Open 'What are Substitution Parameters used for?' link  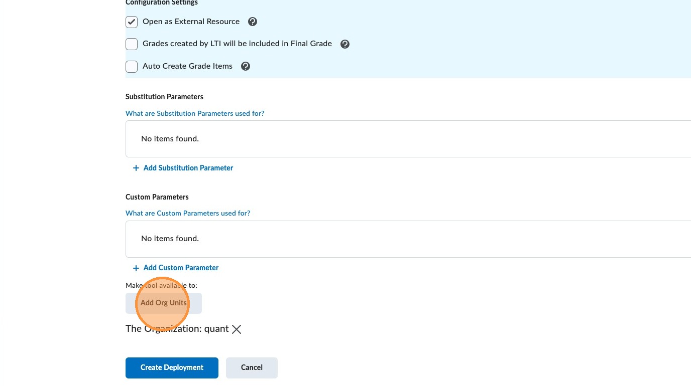195,113
